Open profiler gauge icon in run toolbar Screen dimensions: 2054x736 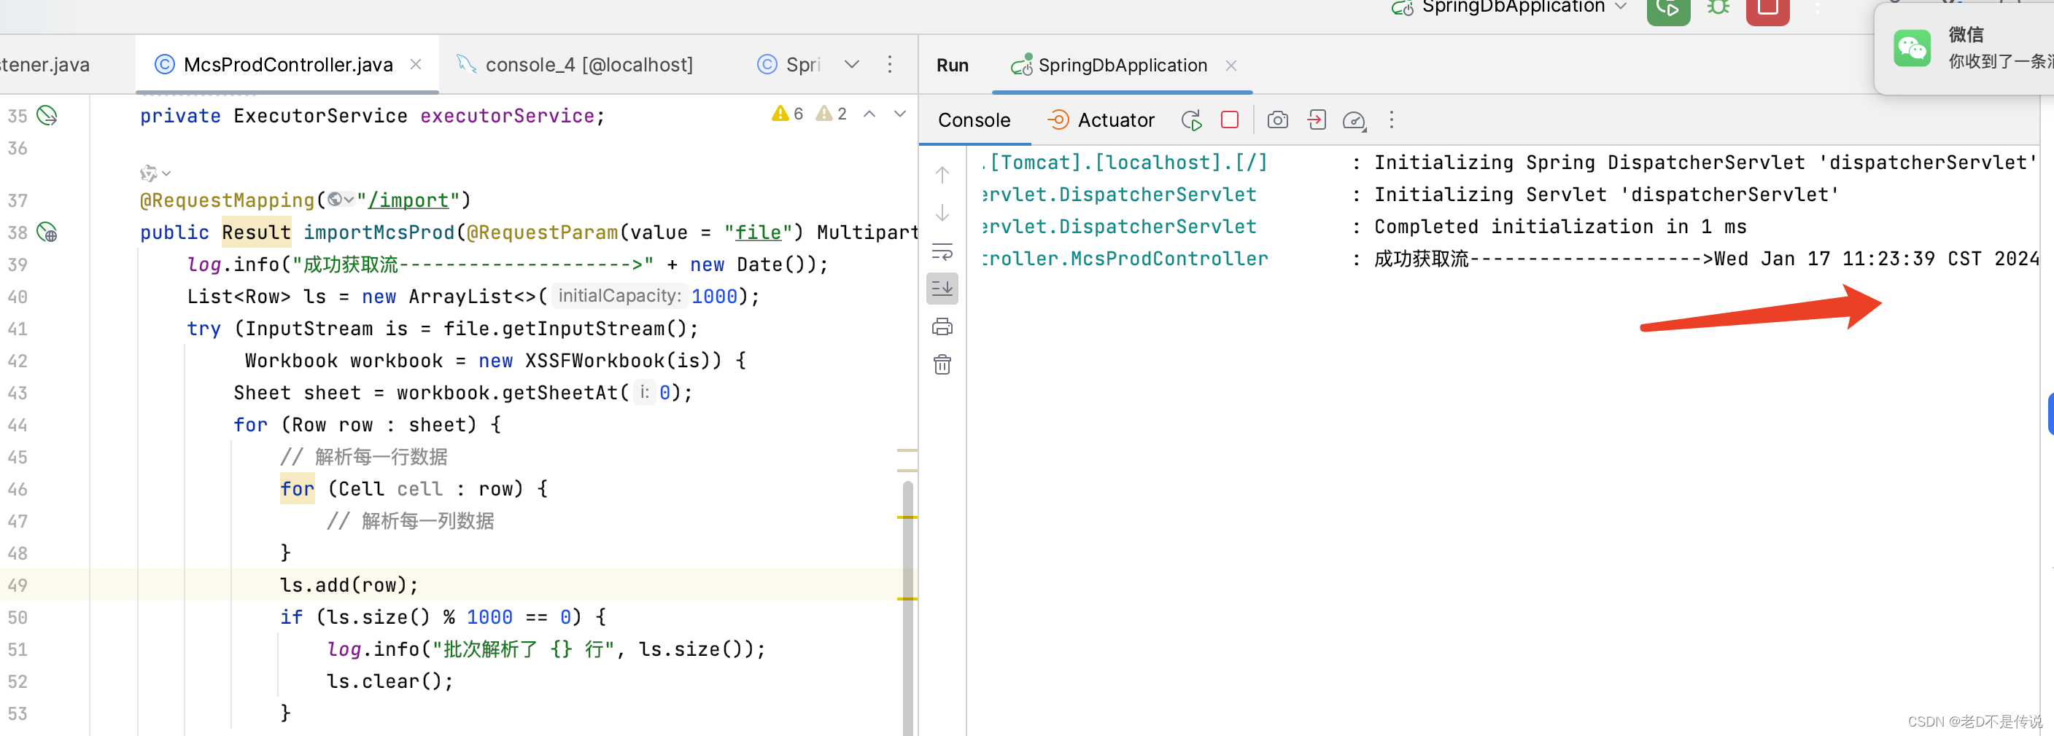point(1355,120)
